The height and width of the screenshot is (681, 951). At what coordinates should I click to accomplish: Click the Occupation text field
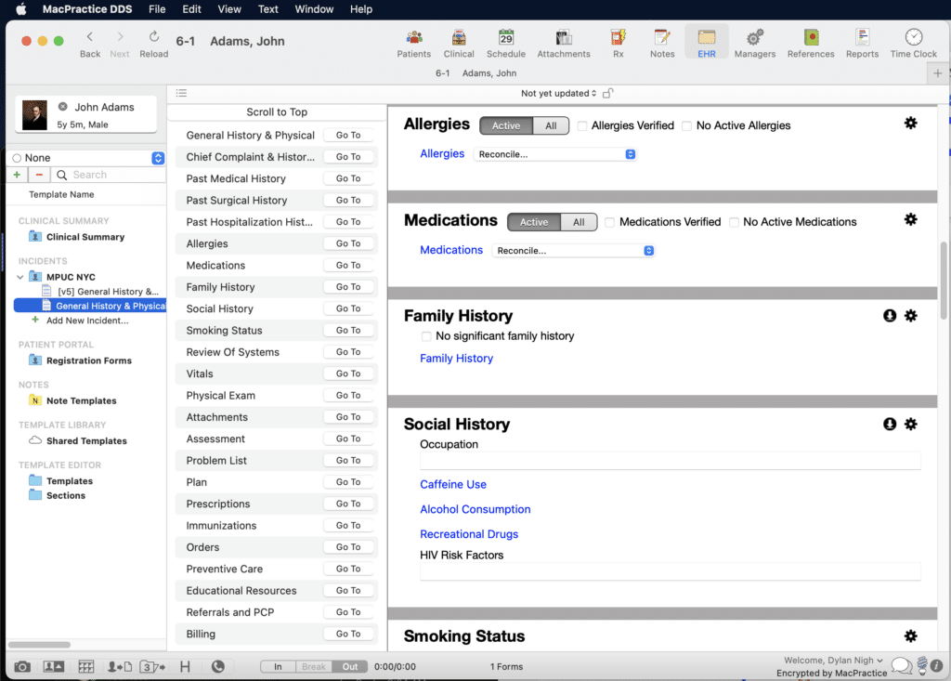click(671, 461)
